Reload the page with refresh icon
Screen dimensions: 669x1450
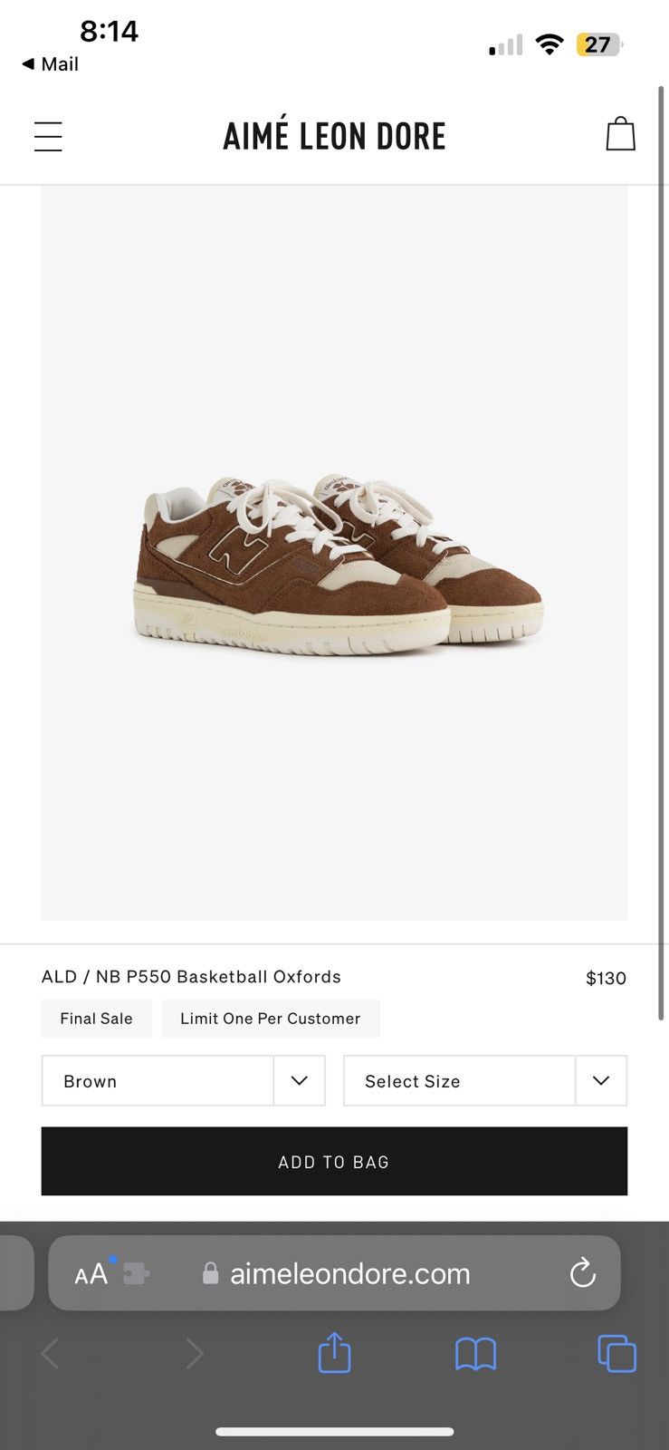pos(582,1273)
